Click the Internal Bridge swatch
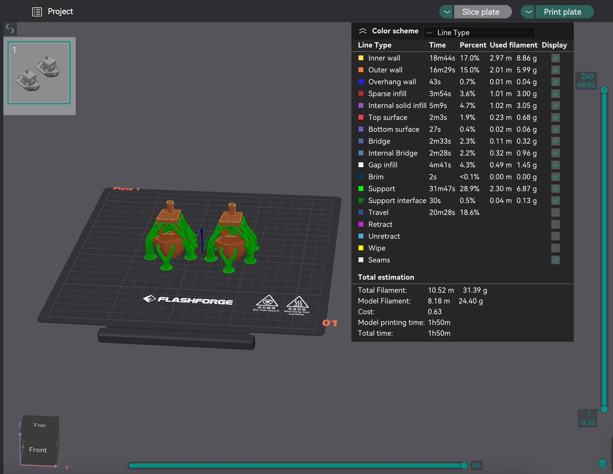 pos(361,153)
